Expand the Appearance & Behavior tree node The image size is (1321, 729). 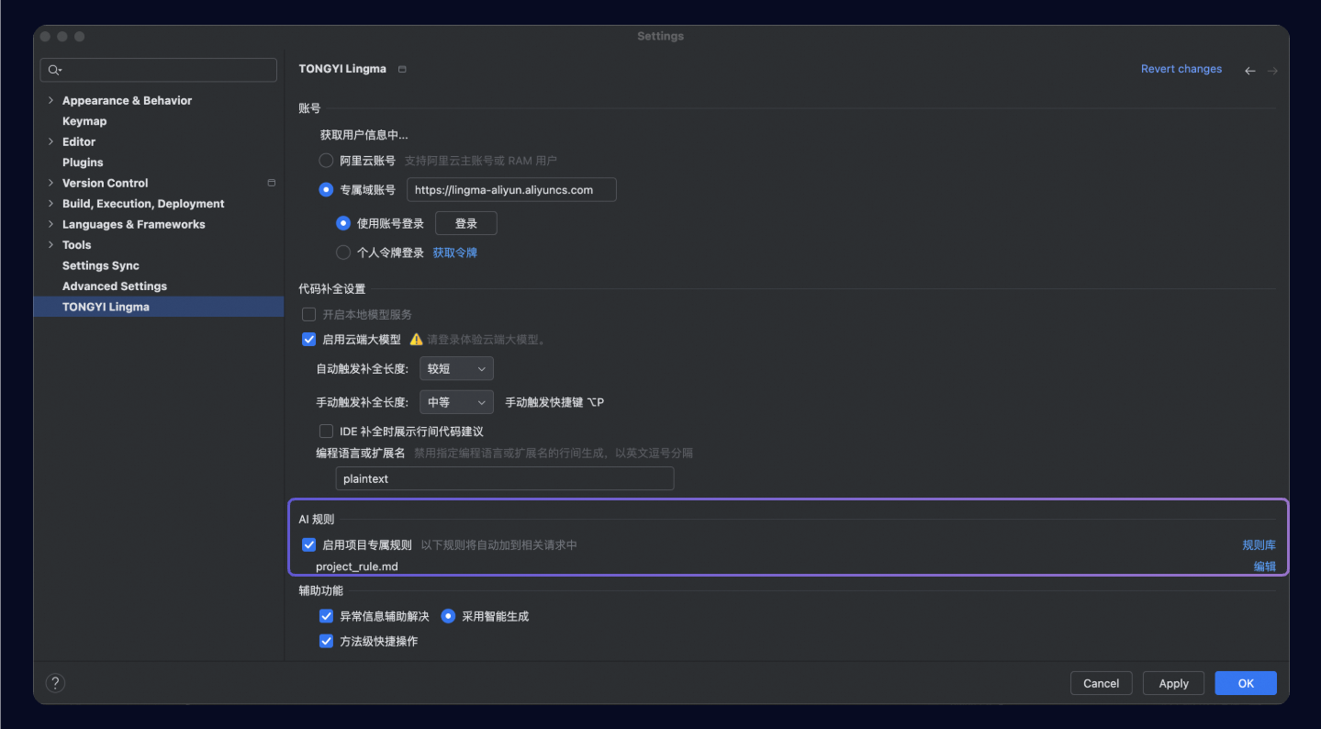(50, 100)
